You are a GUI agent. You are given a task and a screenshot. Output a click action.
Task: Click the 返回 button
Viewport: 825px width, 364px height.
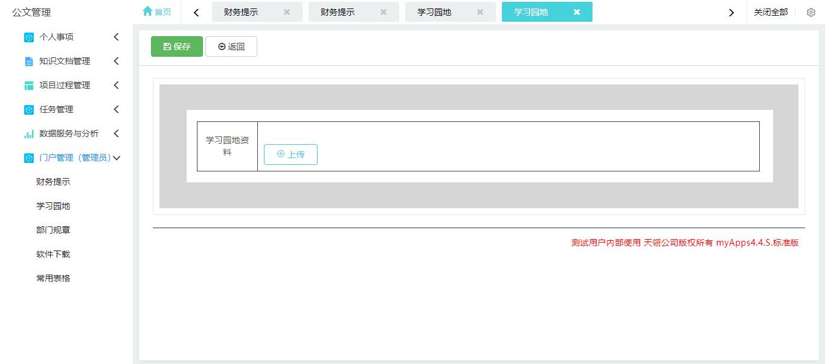coord(231,46)
